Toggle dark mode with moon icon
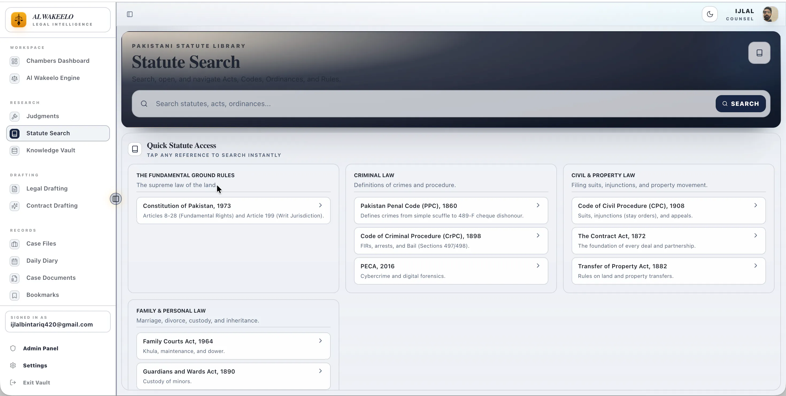 pyautogui.click(x=710, y=14)
